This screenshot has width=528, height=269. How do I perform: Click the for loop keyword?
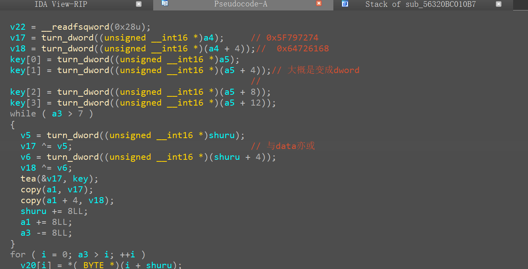click(x=18, y=255)
